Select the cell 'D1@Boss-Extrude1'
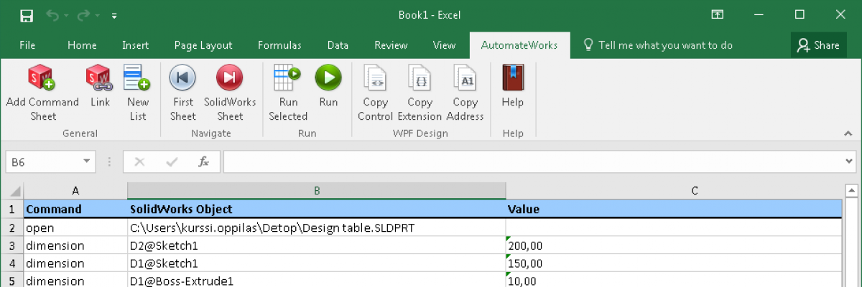The image size is (862, 287). [316, 281]
